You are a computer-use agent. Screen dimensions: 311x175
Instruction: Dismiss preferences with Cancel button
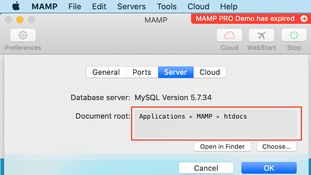[x=206, y=168]
